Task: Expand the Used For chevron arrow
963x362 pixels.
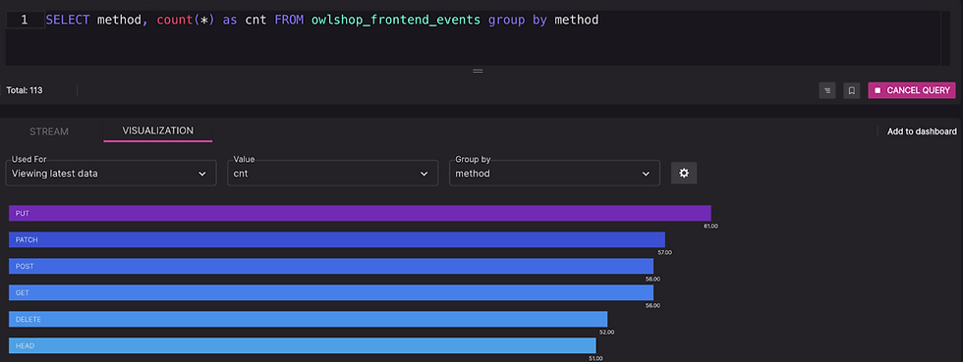Action: [202, 174]
